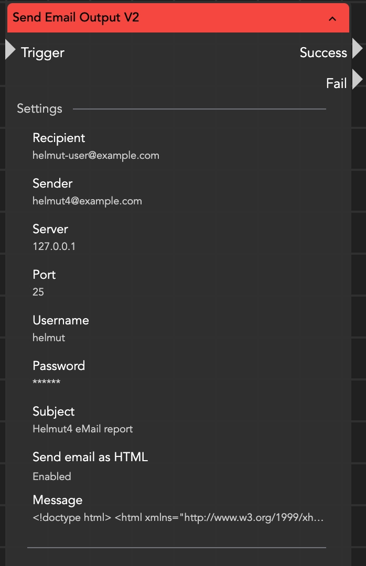Click the Message label
Image resolution: width=366 pixels, height=566 pixels.
click(58, 500)
